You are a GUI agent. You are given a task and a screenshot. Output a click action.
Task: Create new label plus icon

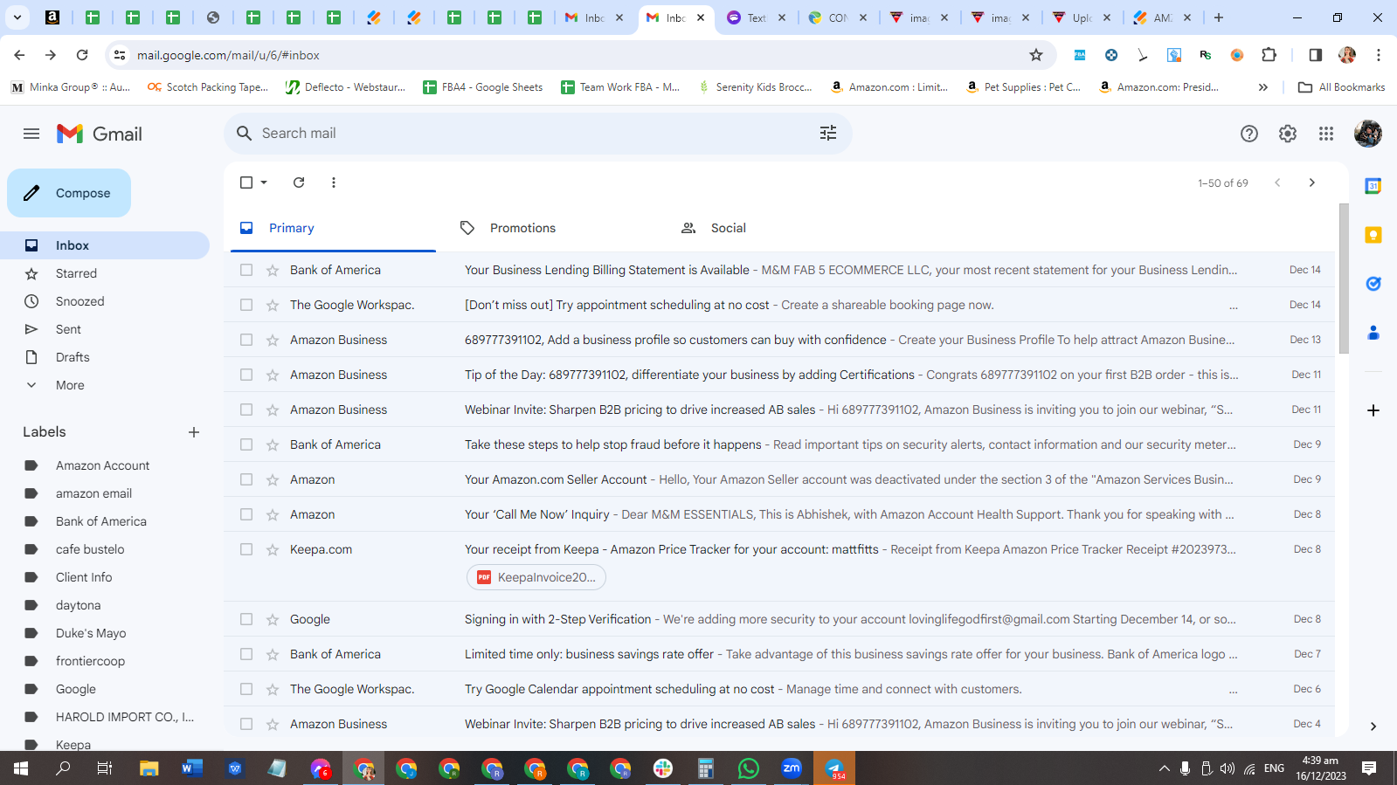[194, 432]
